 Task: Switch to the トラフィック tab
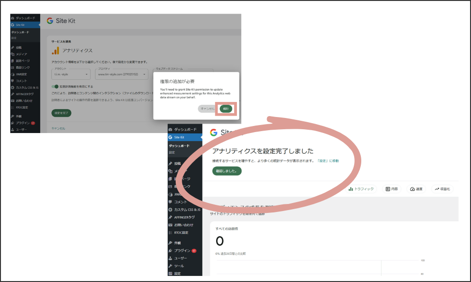pos(361,189)
